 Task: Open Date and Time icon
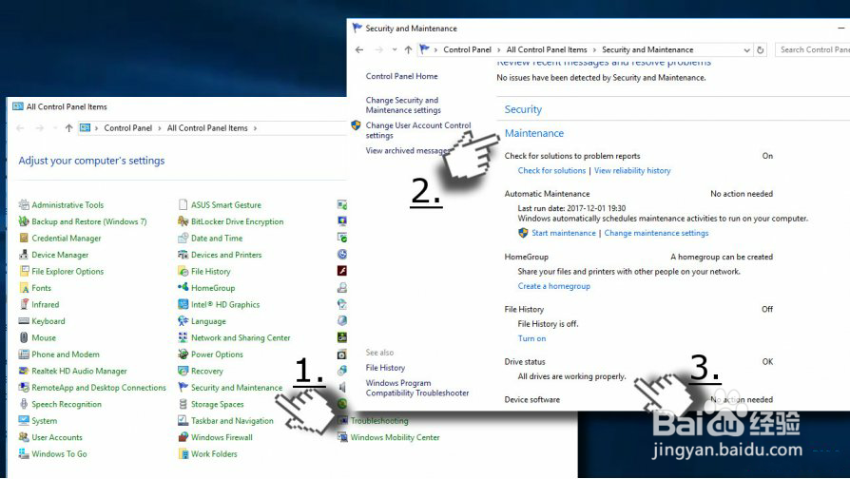point(184,238)
